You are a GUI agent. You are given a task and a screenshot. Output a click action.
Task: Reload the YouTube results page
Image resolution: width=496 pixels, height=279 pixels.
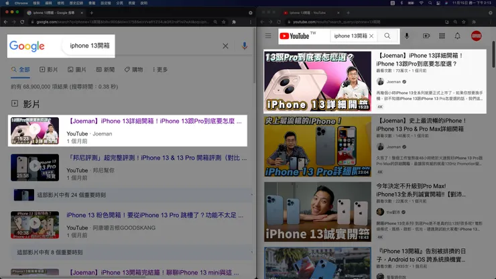pyautogui.click(x=279, y=22)
